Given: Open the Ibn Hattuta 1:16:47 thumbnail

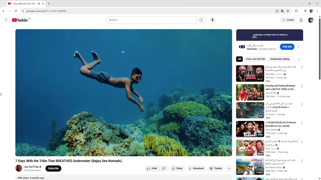Looking at the screenshot, I should (x=250, y=167).
